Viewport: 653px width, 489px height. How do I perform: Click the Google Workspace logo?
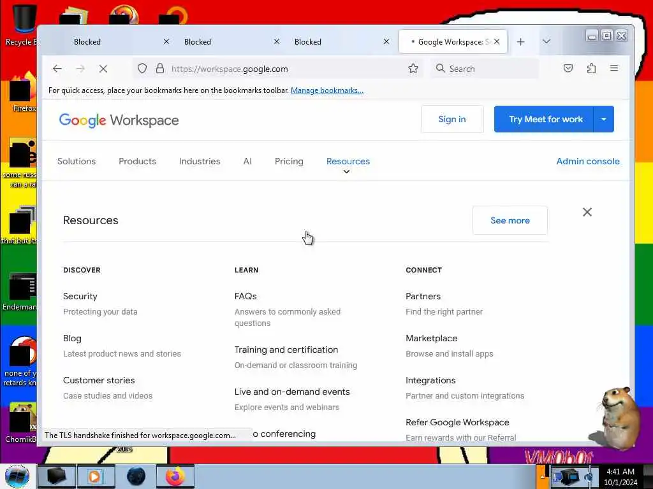[x=119, y=120]
